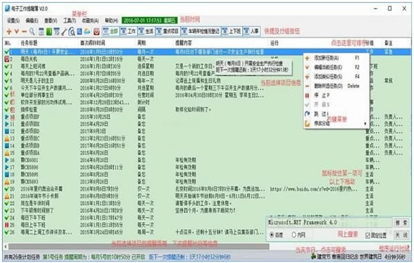Toggle the 固定位置 checkbox
The image size is (414, 263).
(368, 235)
